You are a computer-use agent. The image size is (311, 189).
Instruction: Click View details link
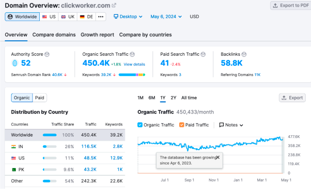[134, 64]
